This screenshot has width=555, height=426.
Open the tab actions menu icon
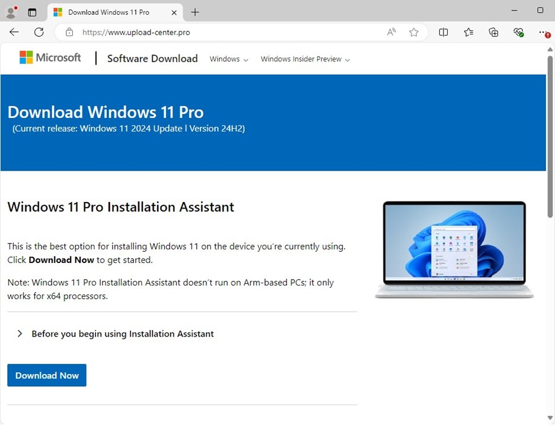32,12
